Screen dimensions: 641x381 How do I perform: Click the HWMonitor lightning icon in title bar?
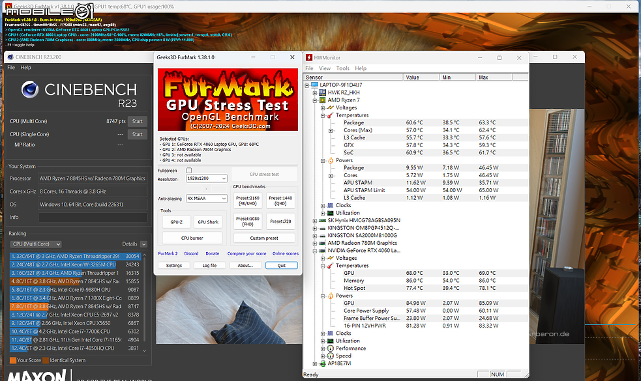pos(309,57)
